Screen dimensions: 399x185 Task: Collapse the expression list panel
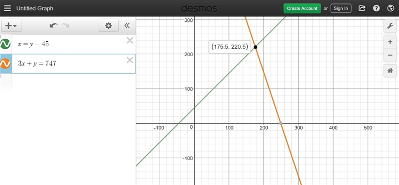(x=127, y=25)
